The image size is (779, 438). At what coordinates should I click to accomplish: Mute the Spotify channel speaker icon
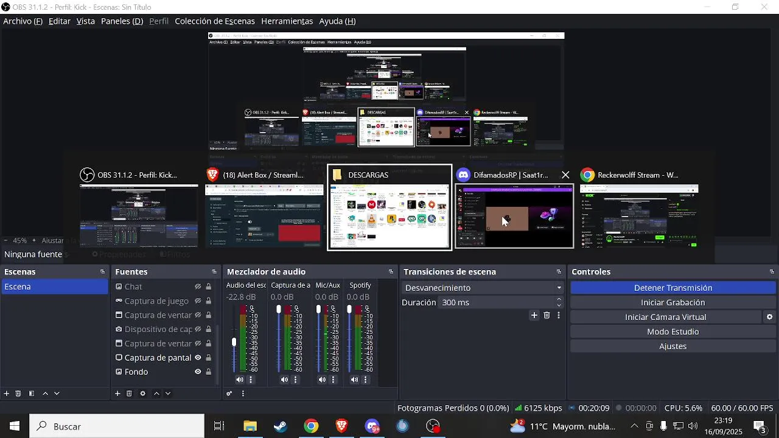[354, 380]
